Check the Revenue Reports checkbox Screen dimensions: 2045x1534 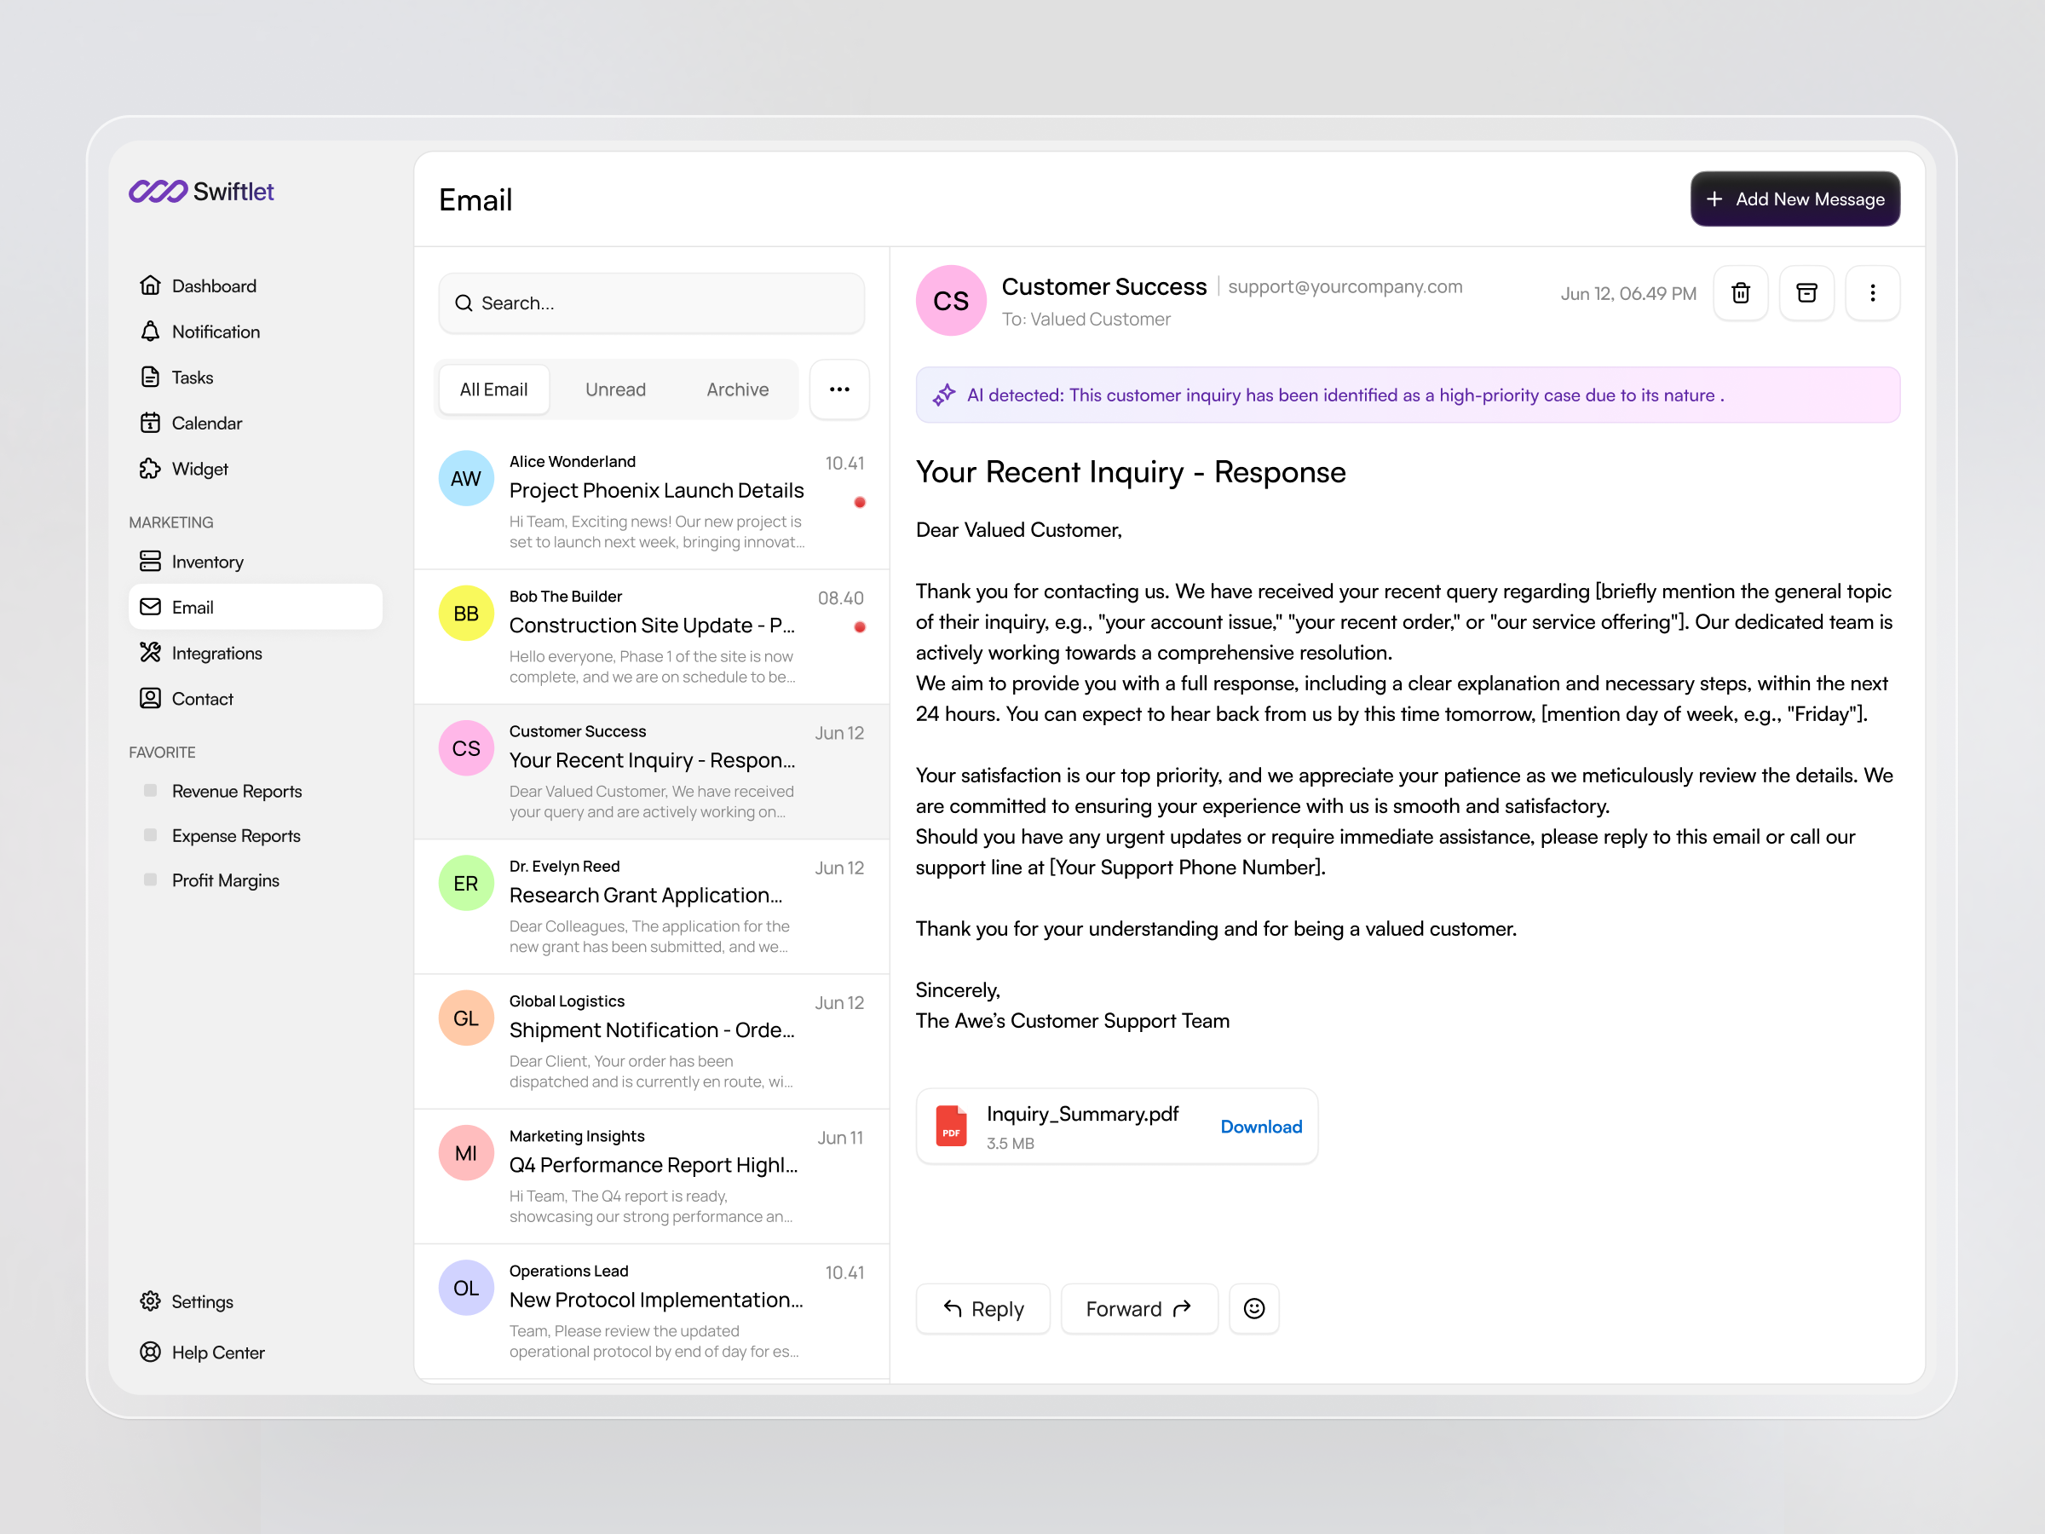(150, 791)
